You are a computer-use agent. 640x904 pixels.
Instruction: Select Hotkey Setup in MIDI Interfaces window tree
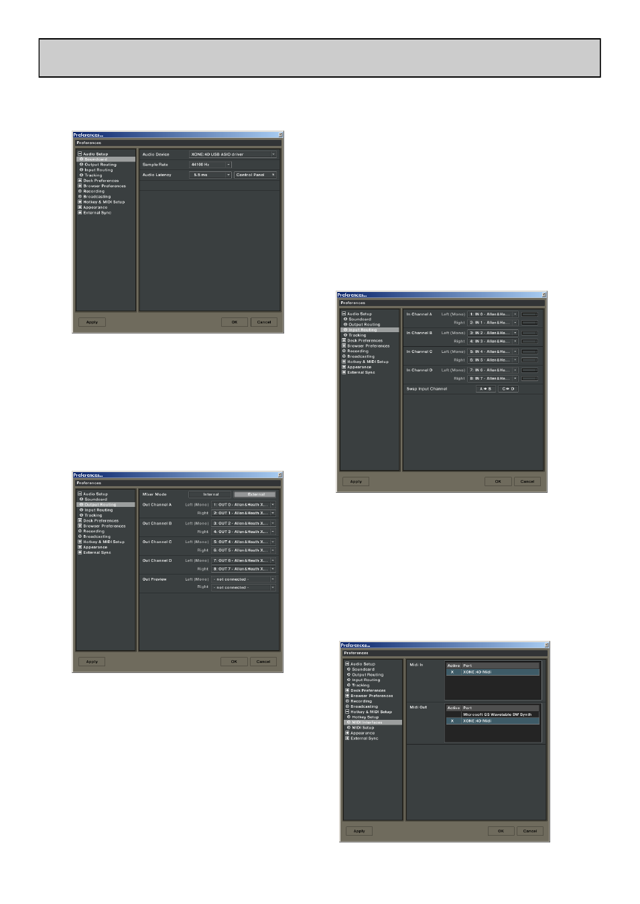pos(365,717)
